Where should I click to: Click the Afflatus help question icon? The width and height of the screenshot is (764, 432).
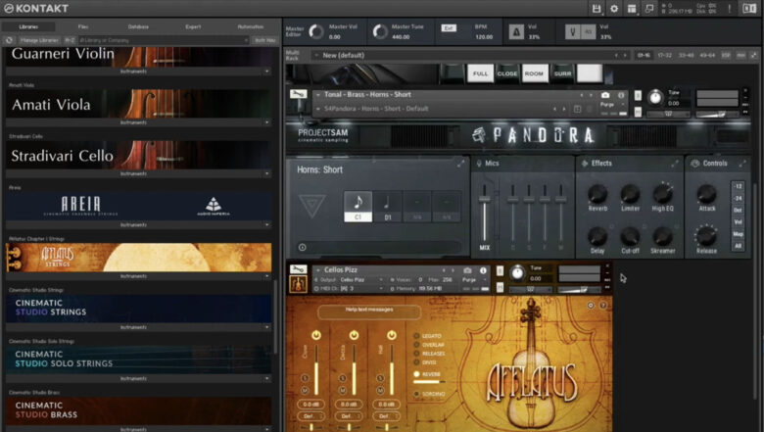point(602,306)
